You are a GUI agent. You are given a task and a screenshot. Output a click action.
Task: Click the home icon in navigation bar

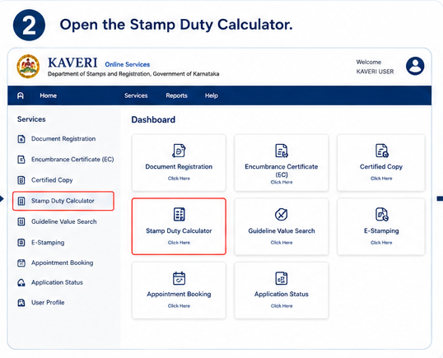click(x=21, y=95)
